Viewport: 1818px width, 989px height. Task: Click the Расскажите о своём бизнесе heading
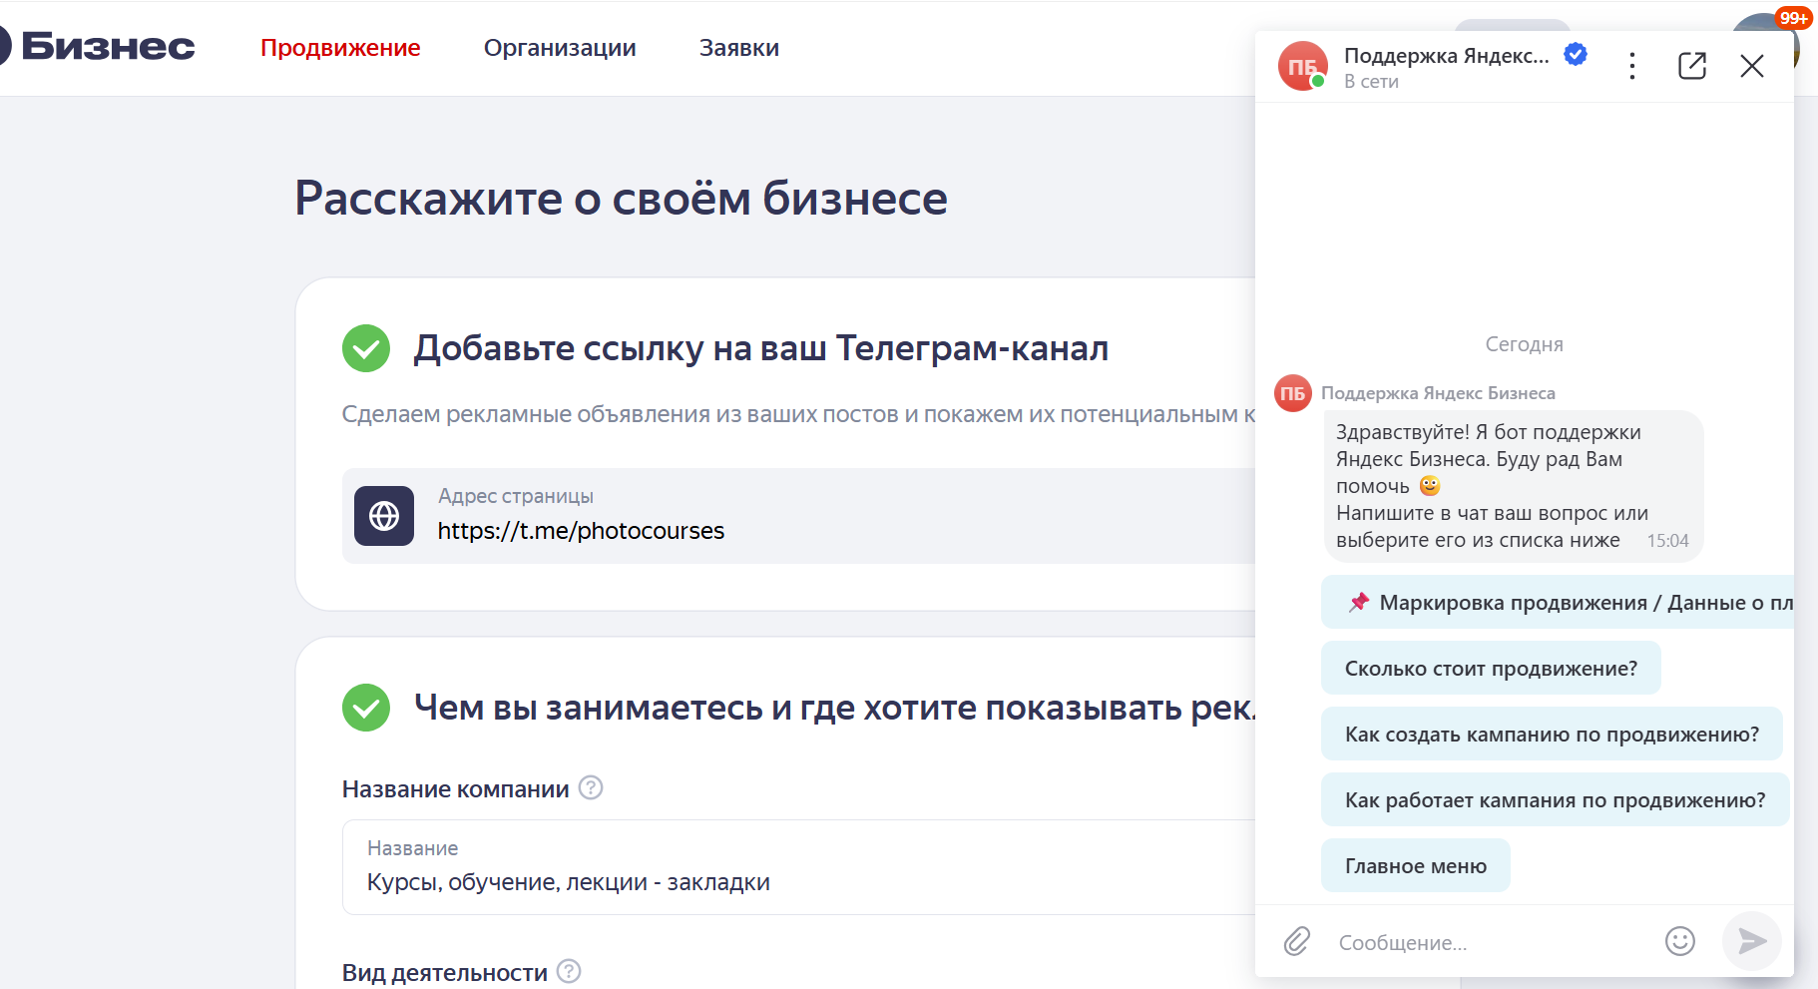(x=621, y=198)
